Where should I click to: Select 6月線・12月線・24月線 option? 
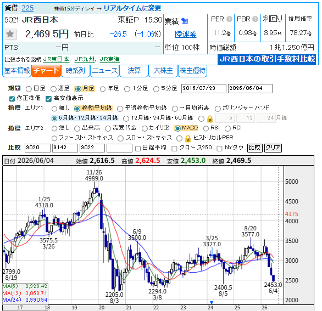[54, 118]
